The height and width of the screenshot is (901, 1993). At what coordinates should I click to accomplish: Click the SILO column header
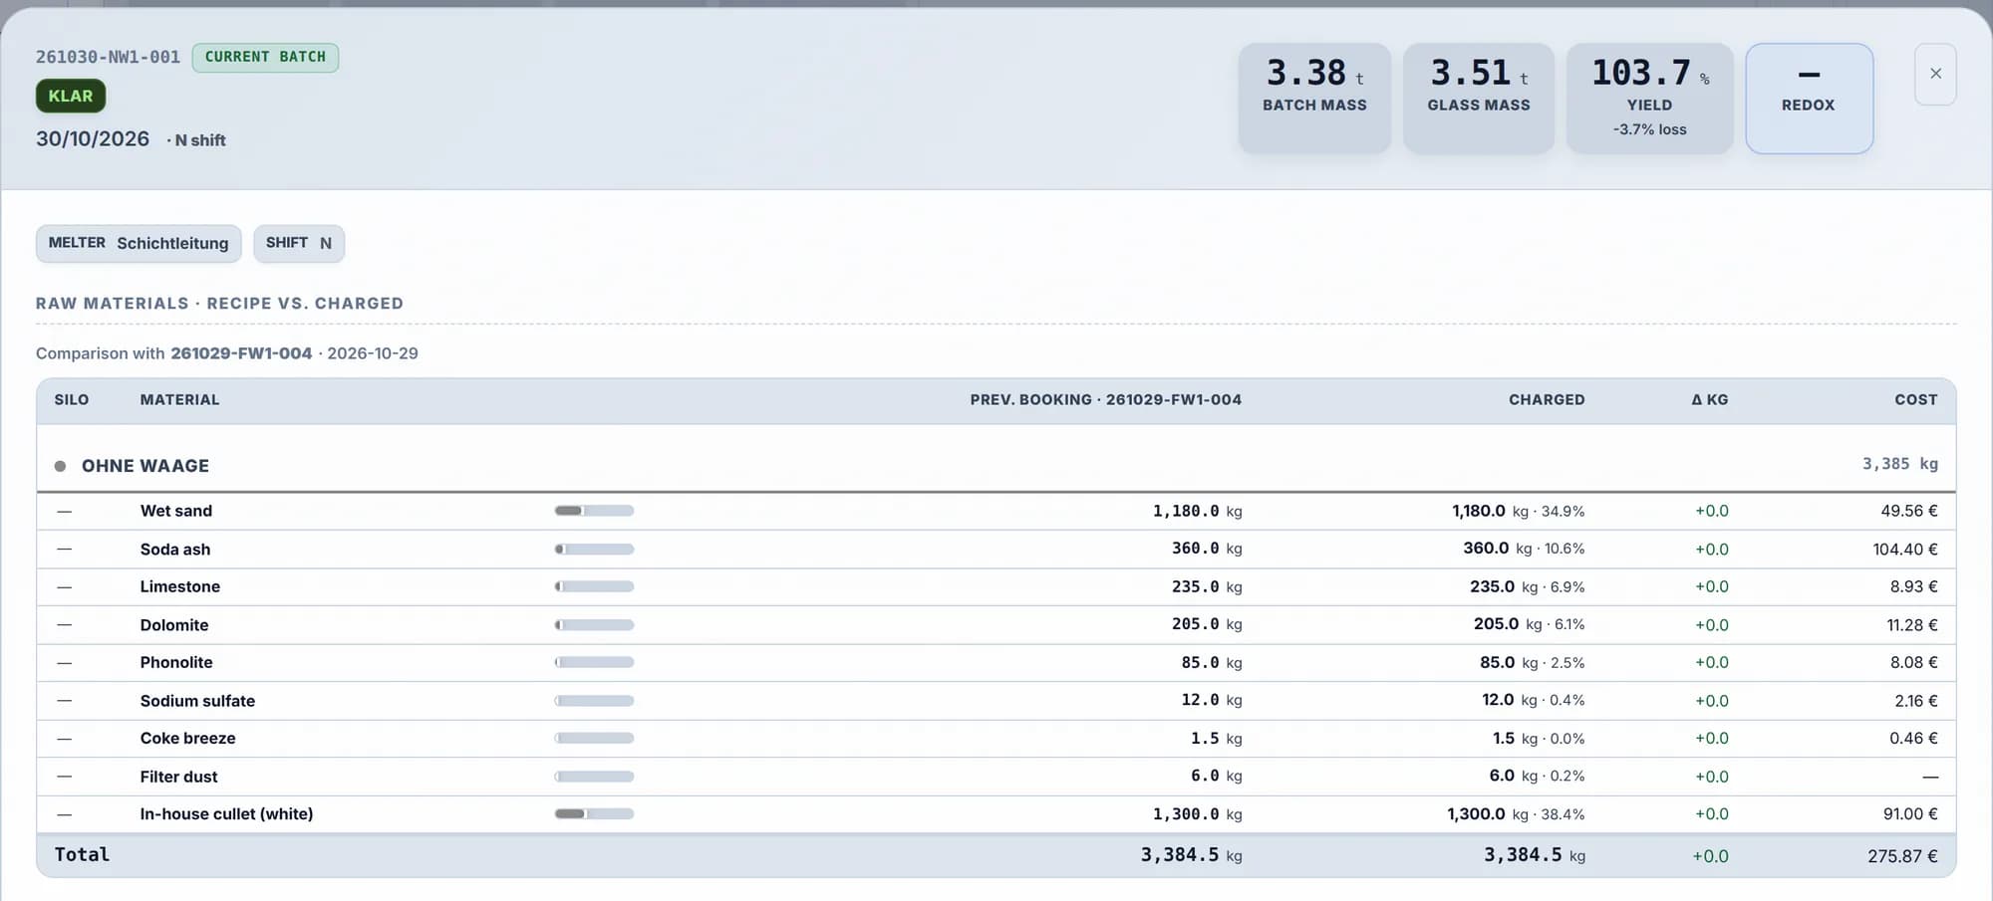point(72,399)
